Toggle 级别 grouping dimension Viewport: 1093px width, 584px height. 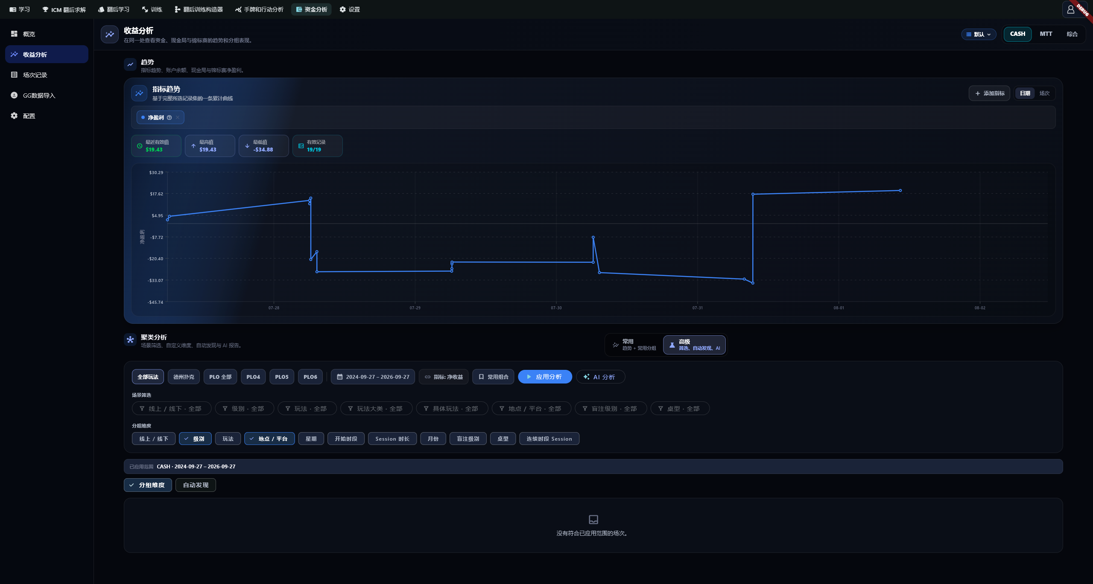point(195,439)
